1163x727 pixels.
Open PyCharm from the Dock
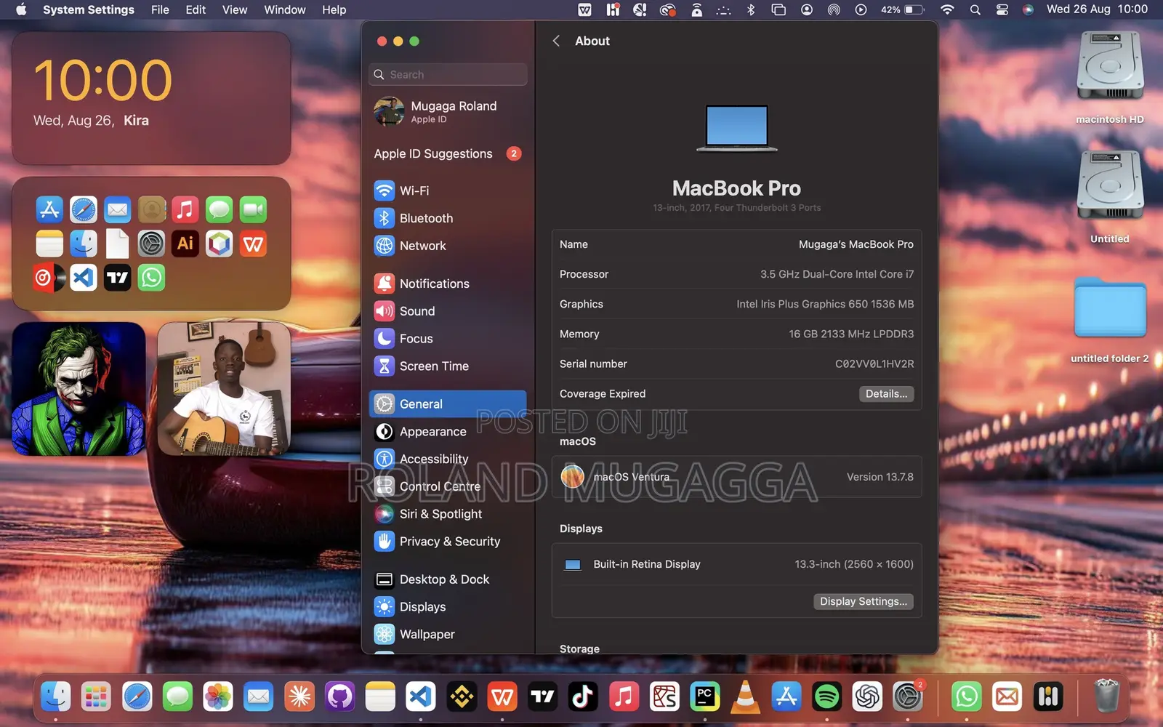click(x=705, y=697)
